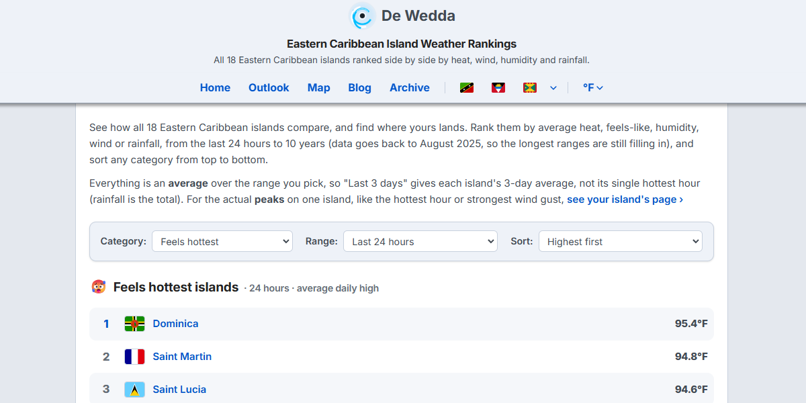
Task: Open the Category dropdown showing Feels hottest
Action: click(222, 242)
